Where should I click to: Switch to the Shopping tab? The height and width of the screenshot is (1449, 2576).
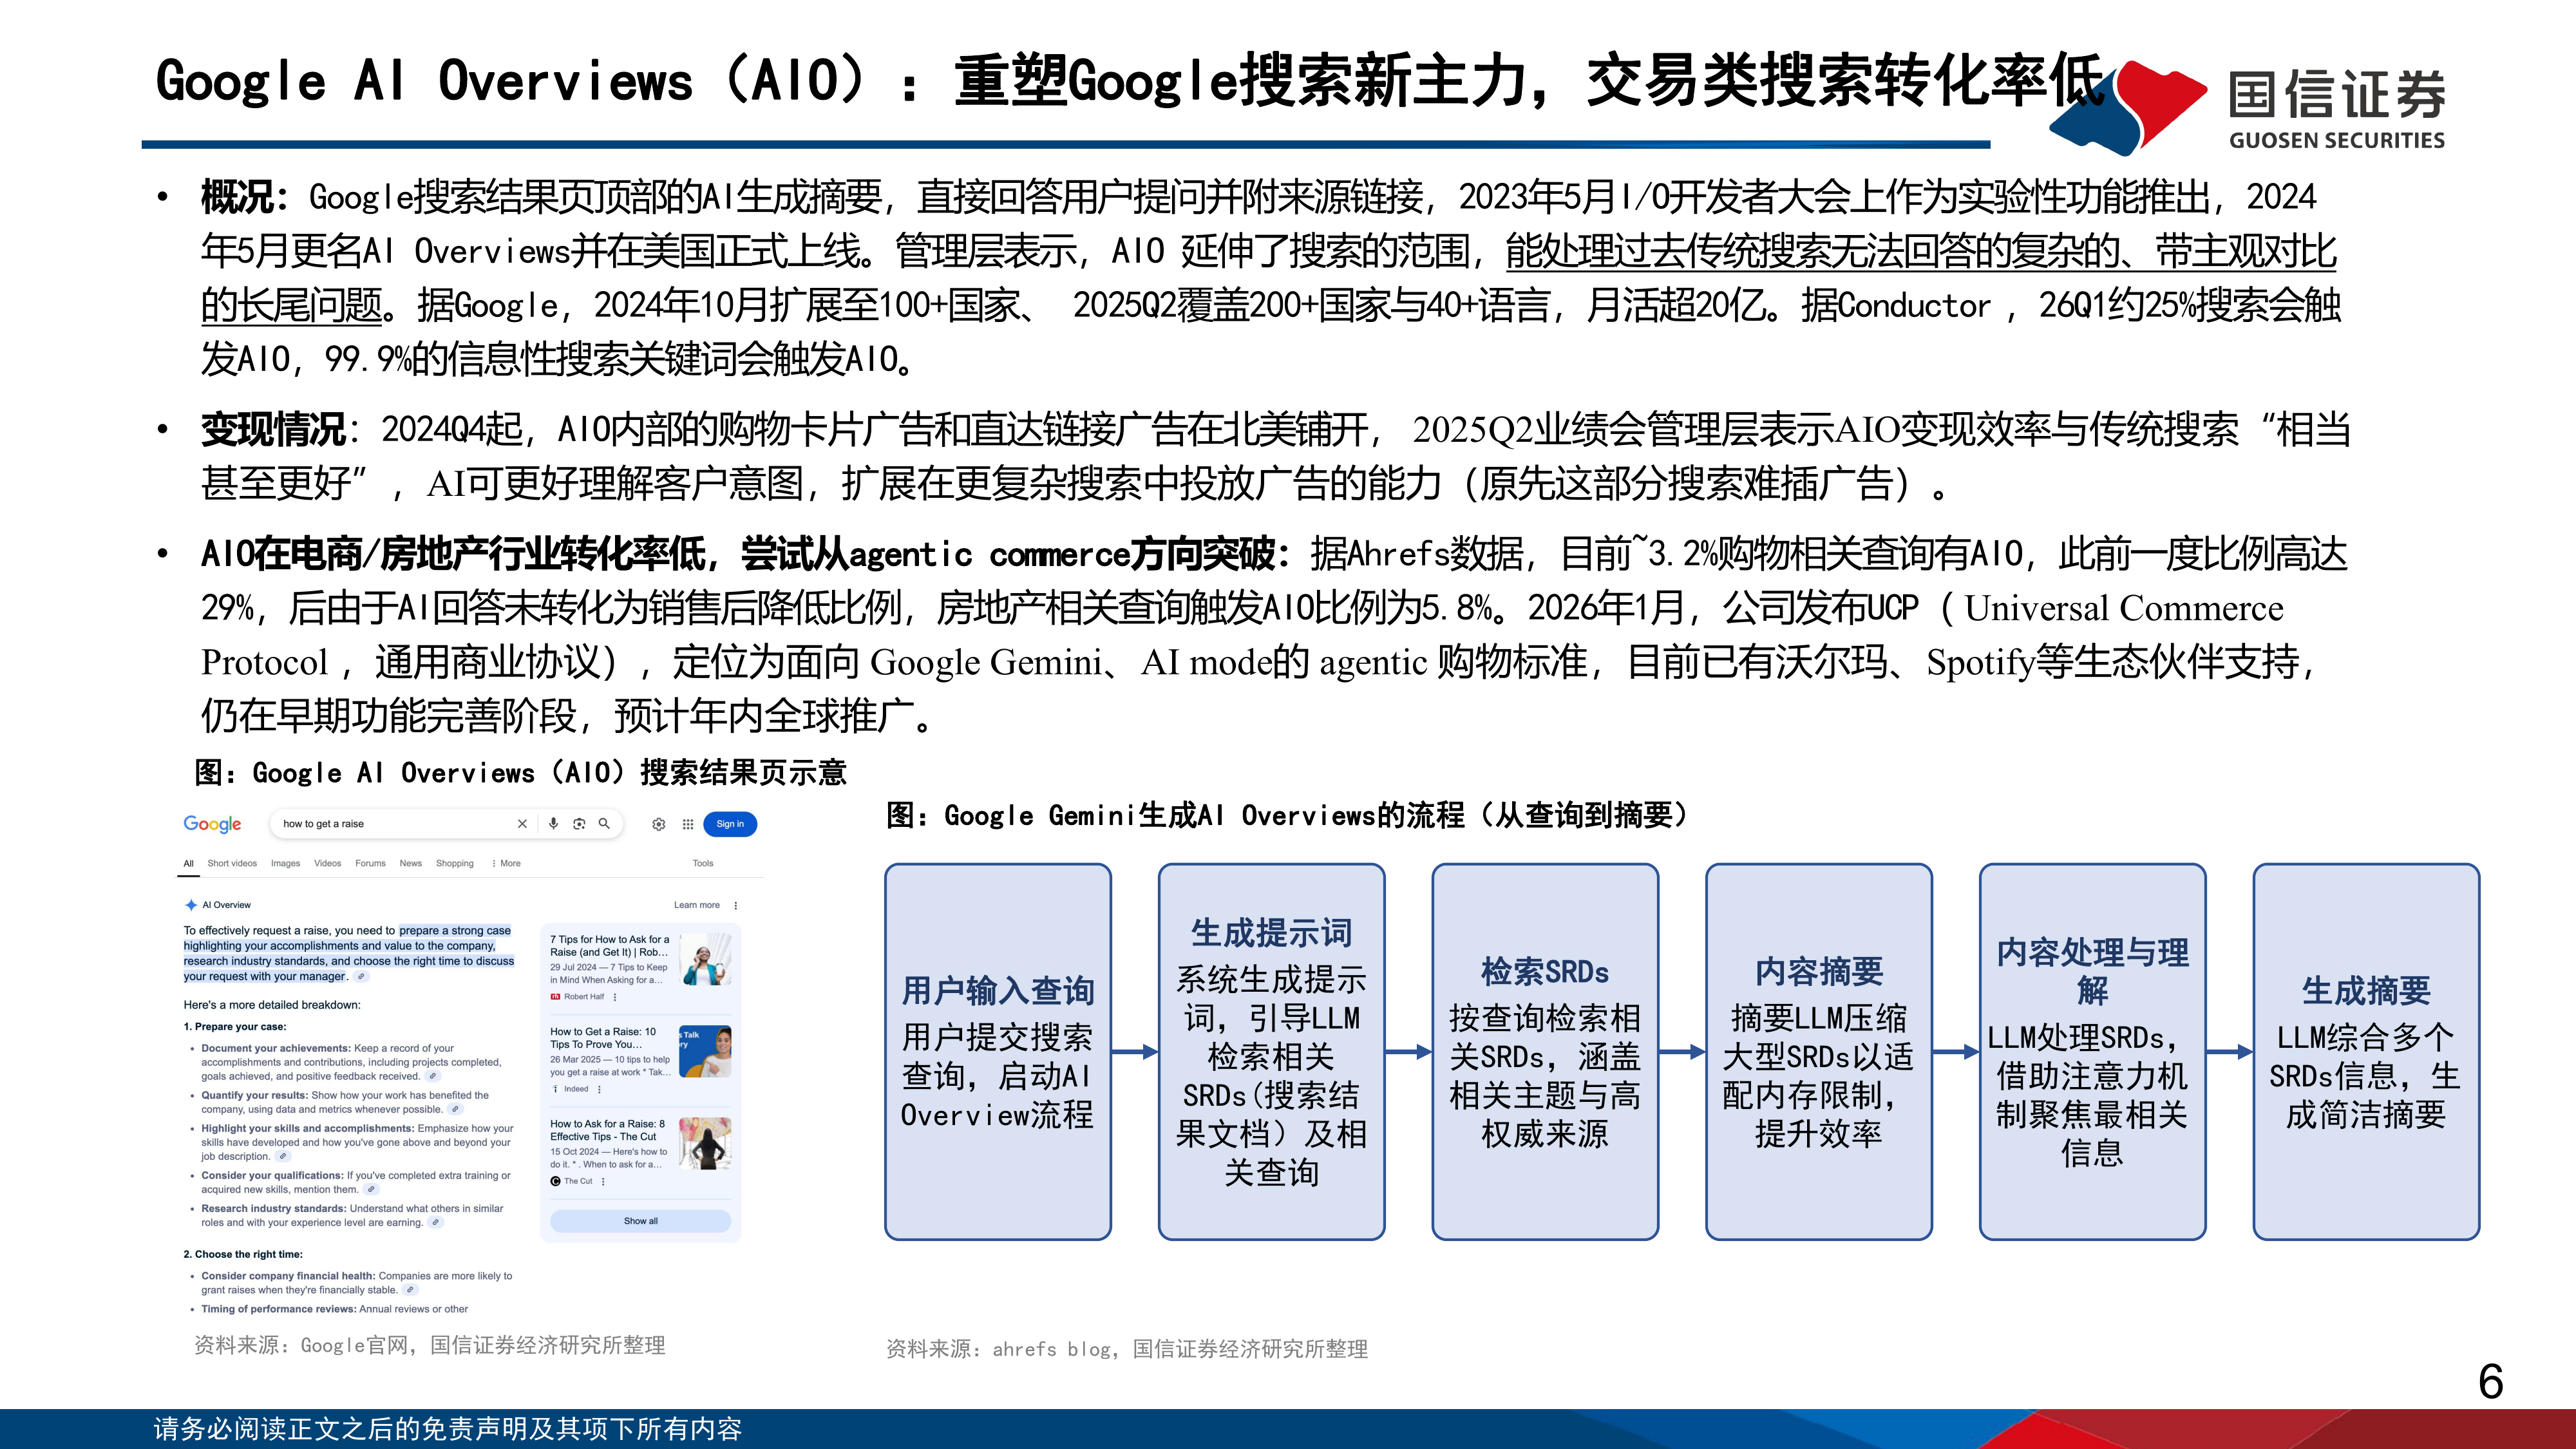[x=455, y=863]
